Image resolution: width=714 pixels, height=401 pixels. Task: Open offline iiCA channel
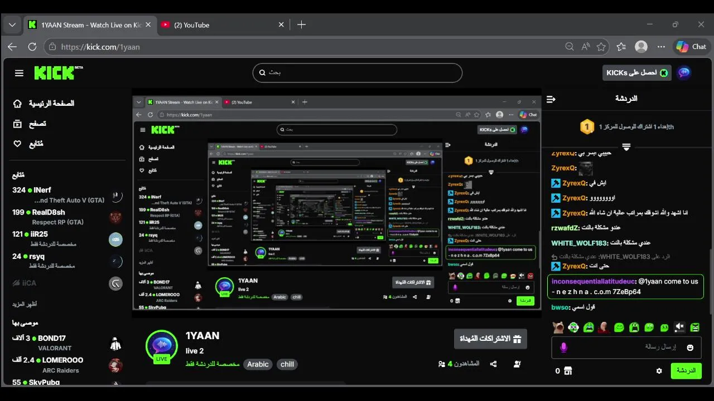(67, 283)
